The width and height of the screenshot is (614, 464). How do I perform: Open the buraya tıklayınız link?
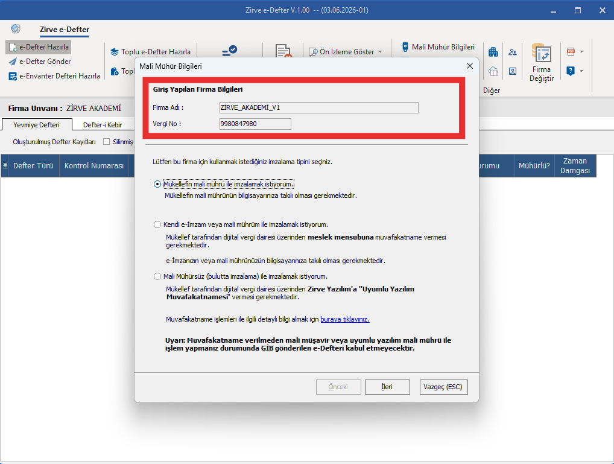click(344, 319)
